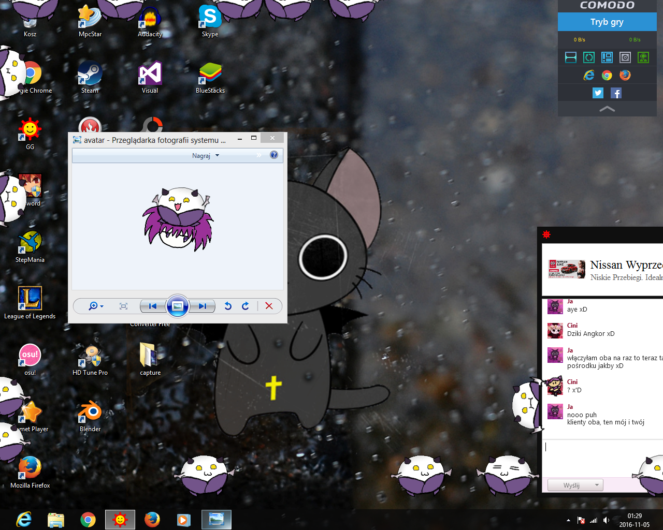Click Cini's avatar beside 'Dziki Angkor xD'
Screen dimensions: 663x530
click(x=555, y=331)
